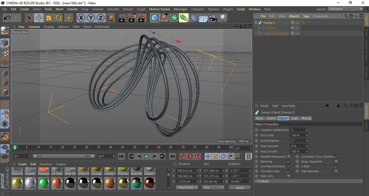The image size is (369, 196).
Task: Uncheck Use Rail Scale
Action: (289, 171)
